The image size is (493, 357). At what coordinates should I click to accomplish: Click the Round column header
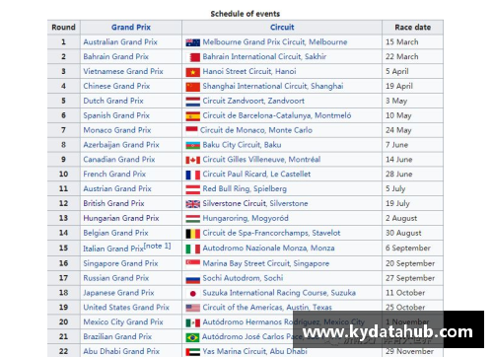pos(63,28)
